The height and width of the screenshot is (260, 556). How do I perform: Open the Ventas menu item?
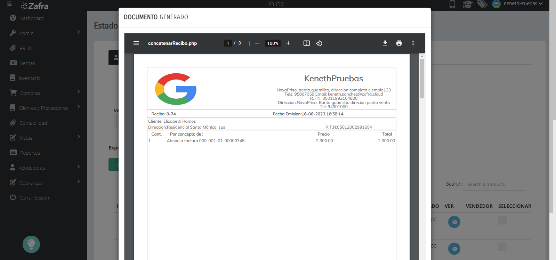(27, 63)
